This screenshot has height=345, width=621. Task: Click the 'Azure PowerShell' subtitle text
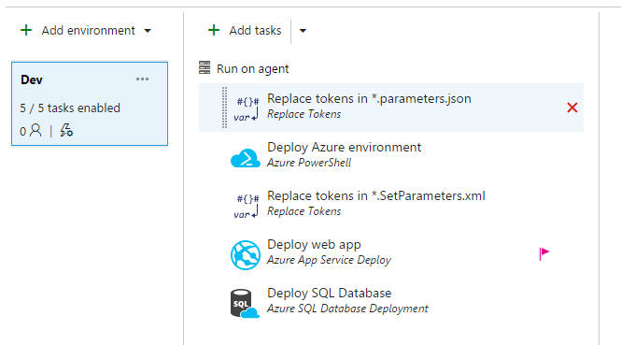pyautogui.click(x=309, y=163)
